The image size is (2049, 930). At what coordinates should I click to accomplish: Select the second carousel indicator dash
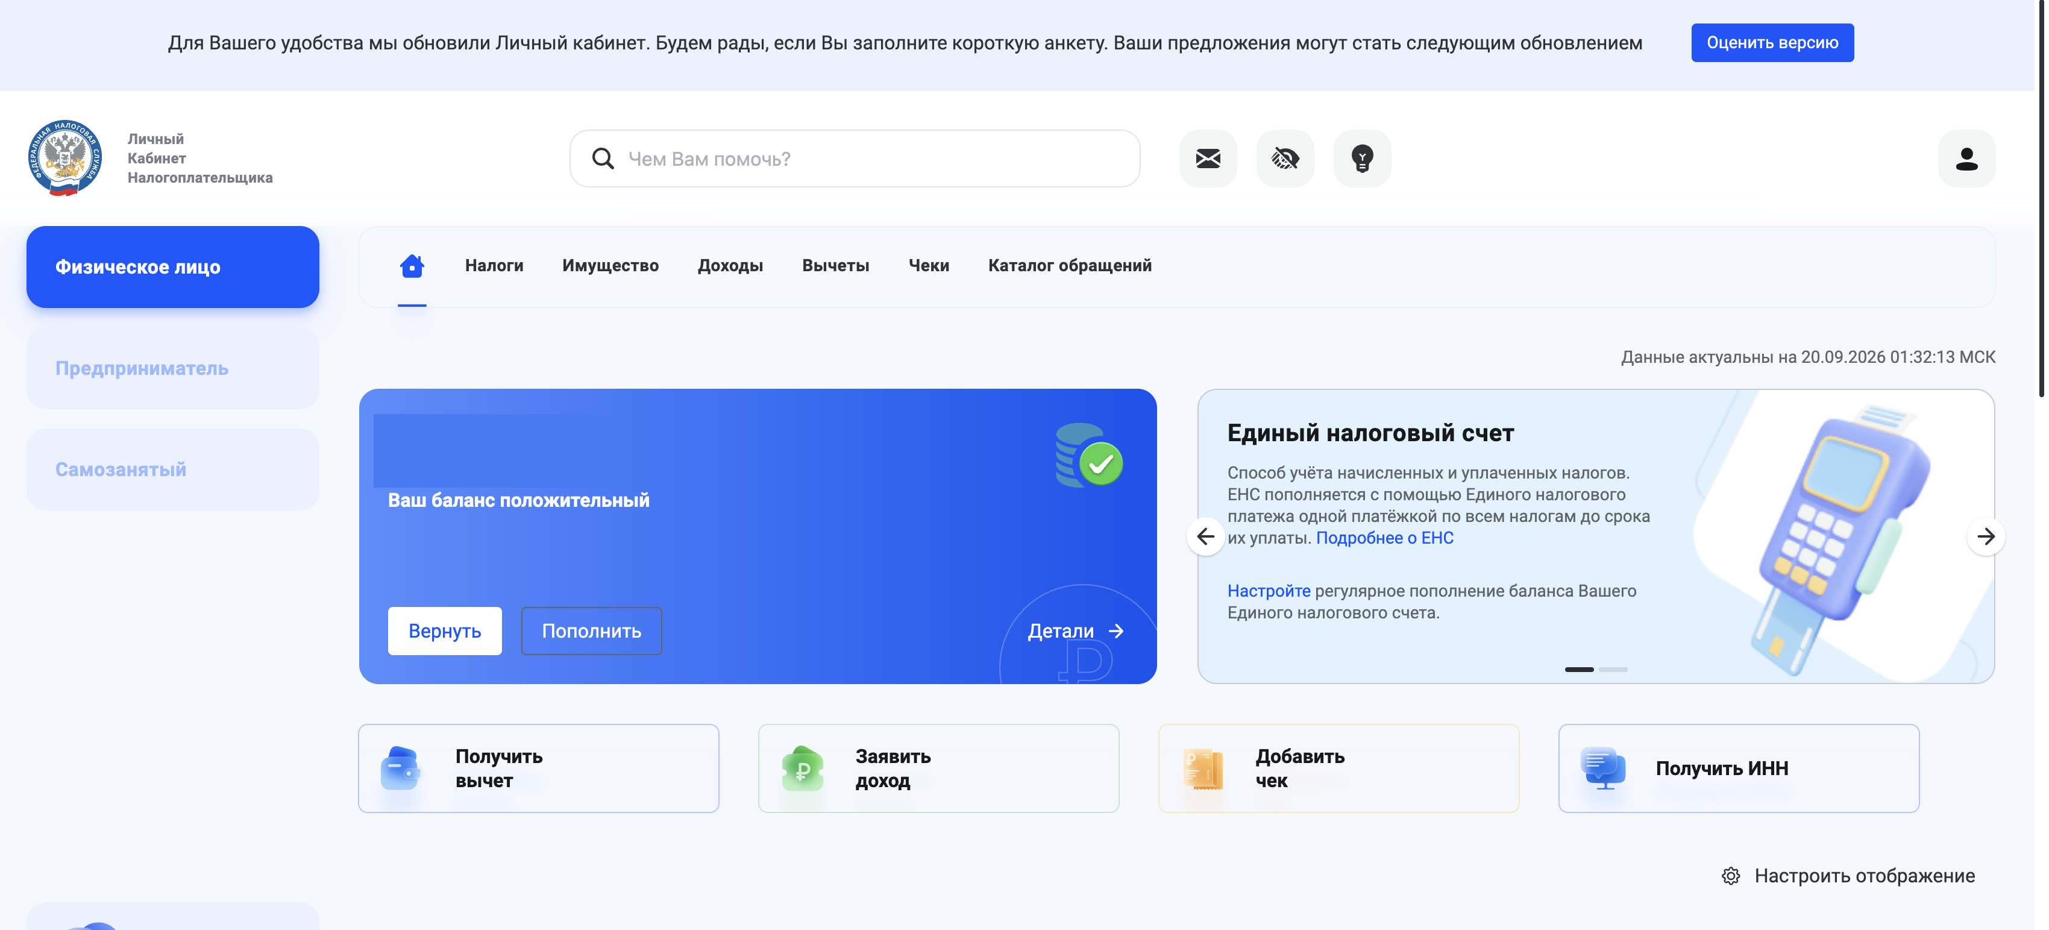click(x=1612, y=669)
